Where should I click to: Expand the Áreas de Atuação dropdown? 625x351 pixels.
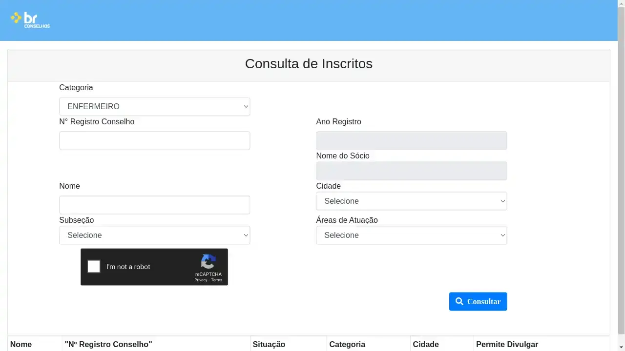click(x=411, y=235)
